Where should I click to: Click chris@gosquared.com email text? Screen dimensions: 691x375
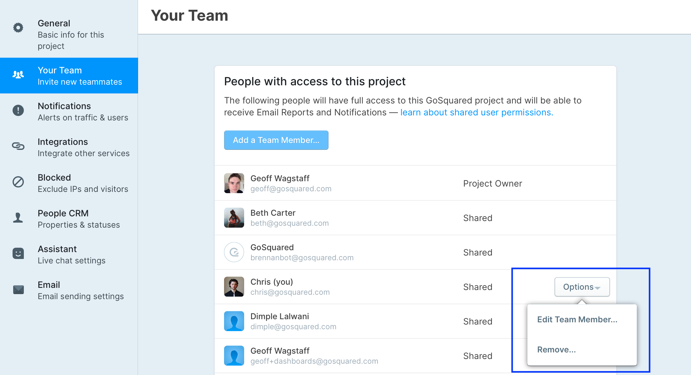[x=290, y=292]
